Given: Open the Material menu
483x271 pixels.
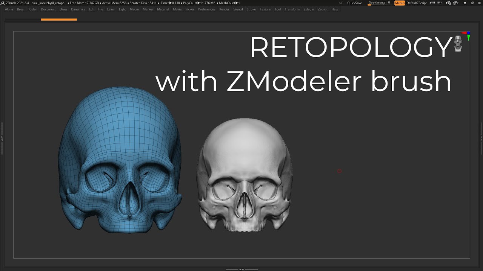Looking at the screenshot, I should (x=163, y=9).
